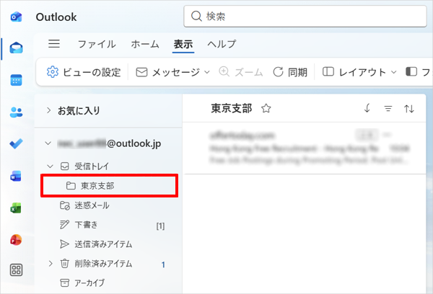Open ビューの設定 view settings
433x294 pixels.
click(84, 72)
